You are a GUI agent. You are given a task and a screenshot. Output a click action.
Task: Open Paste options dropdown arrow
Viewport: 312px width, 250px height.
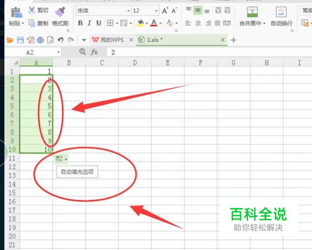coord(23,24)
